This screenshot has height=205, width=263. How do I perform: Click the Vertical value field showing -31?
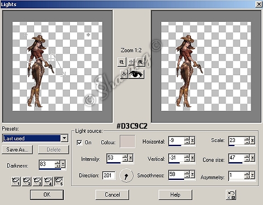[x=176, y=158]
